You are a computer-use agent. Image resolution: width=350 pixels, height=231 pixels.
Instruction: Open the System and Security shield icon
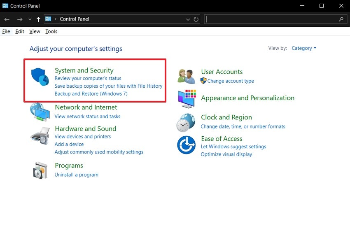40,77
